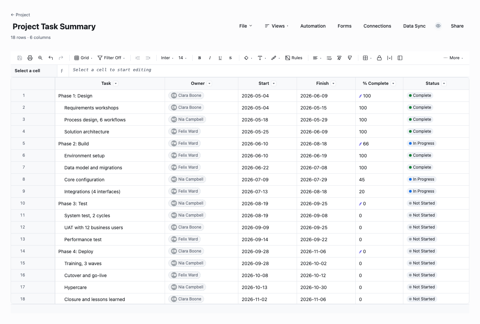Image resolution: width=480 pixels, height=324 pixels.
Task: Open the Automation menu
Action: (x=313, y=26)
